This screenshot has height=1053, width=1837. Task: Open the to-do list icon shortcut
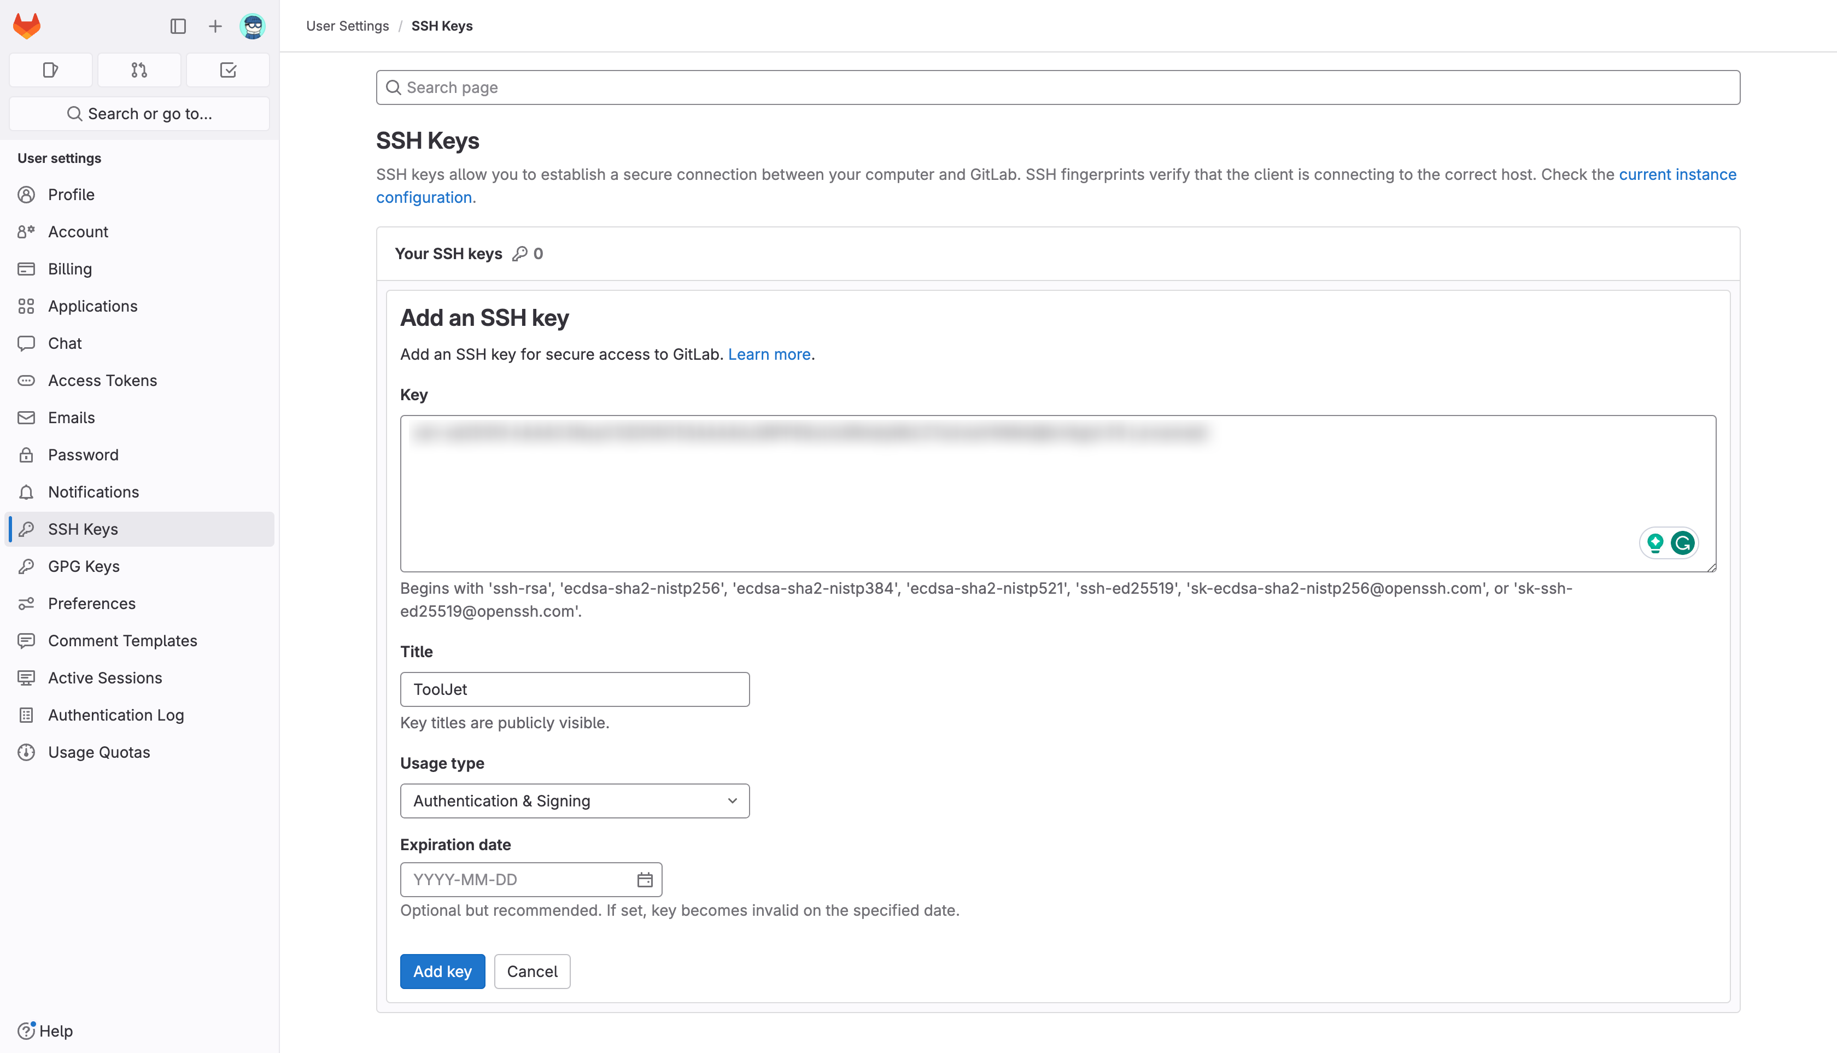point(228,70)
